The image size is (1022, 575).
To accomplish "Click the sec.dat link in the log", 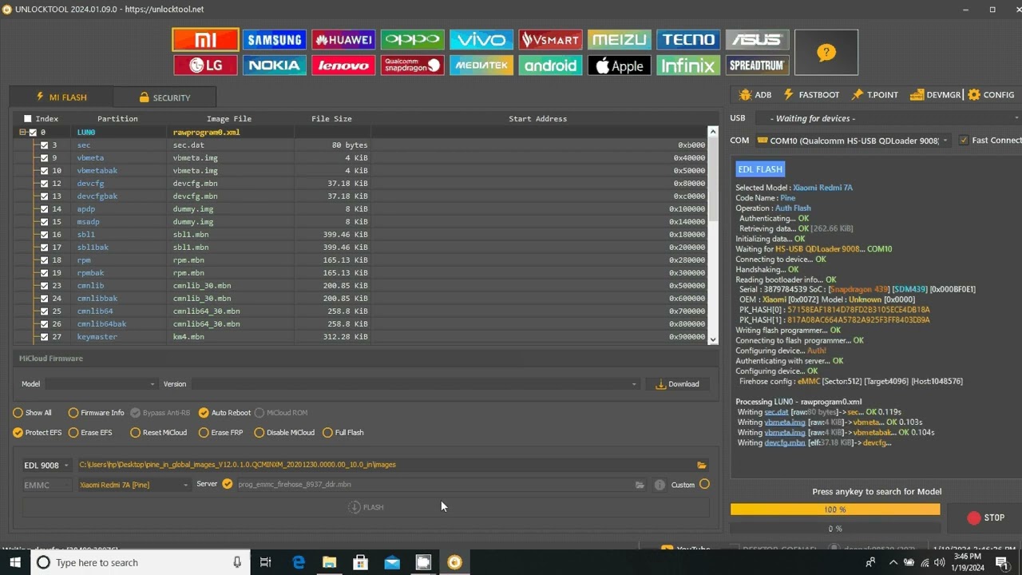I will pos(776,412).
